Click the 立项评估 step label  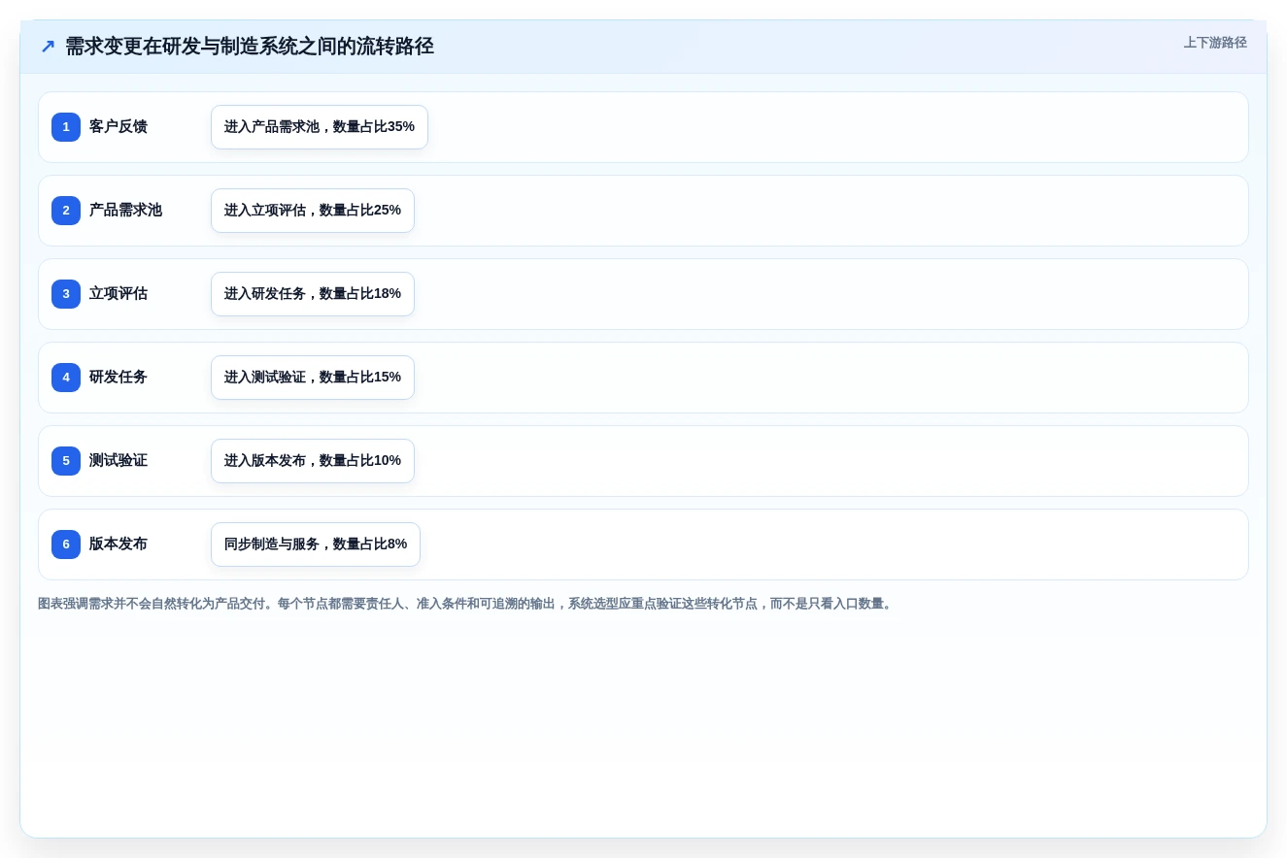(119, 294)
